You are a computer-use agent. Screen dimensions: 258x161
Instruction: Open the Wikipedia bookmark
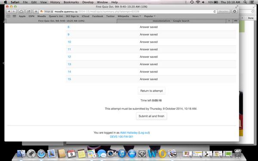[123, 16]
